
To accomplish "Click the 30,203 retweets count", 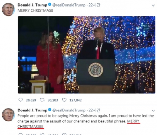I will [x=53, y=100].
